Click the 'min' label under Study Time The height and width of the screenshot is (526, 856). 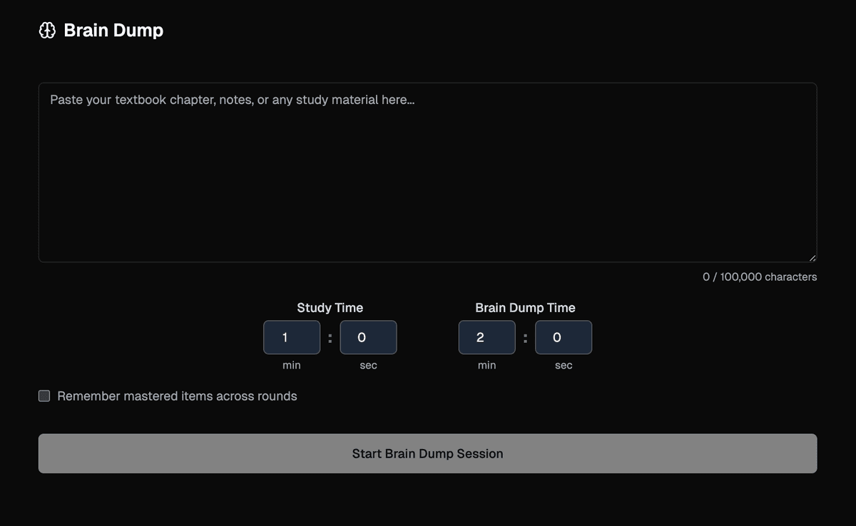click(x=292, y=365)
